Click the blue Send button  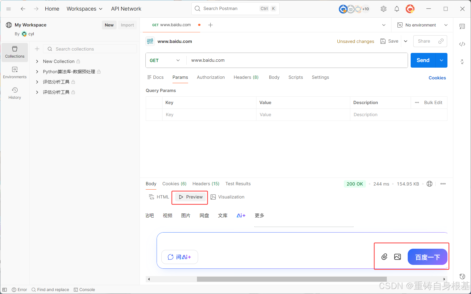(423, 60)
